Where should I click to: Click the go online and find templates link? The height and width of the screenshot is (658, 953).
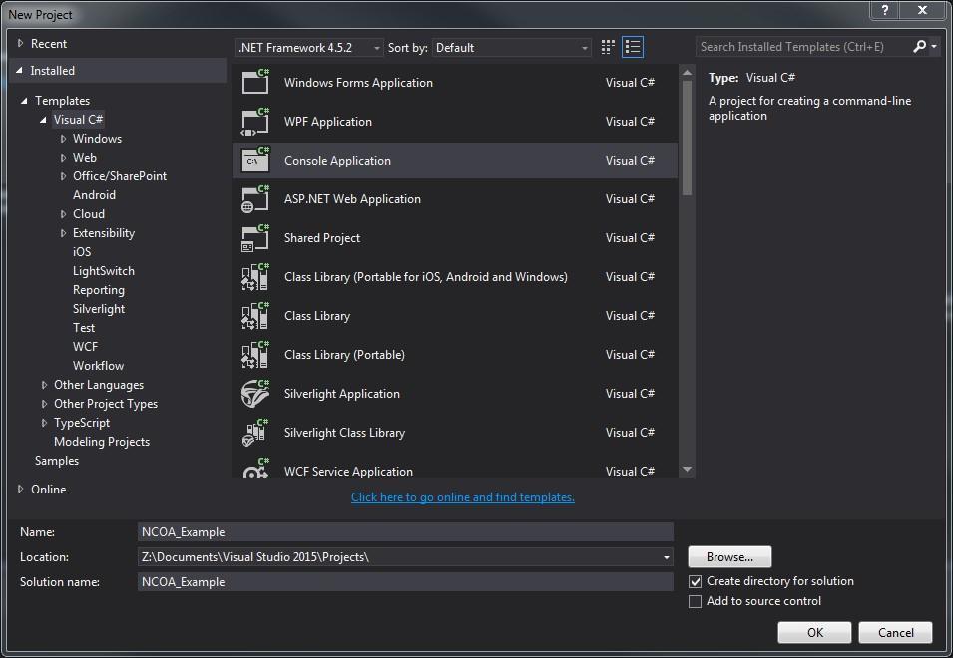462,497
